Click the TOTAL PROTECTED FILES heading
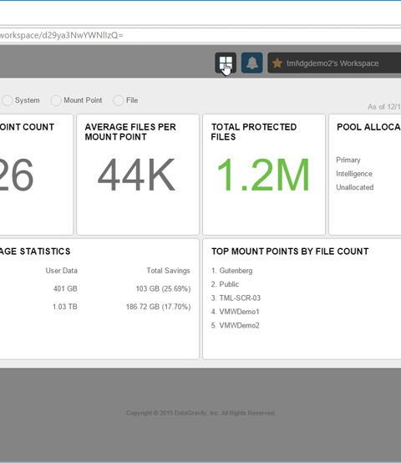The width and height of the screenshot is (401, 463). pyautogui.click(x=254, y=132)
